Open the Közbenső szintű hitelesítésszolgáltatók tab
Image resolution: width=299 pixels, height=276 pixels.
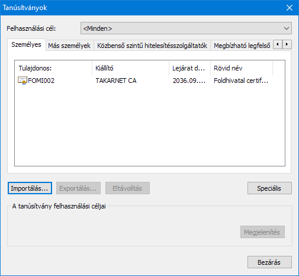[x=152, y=46]
